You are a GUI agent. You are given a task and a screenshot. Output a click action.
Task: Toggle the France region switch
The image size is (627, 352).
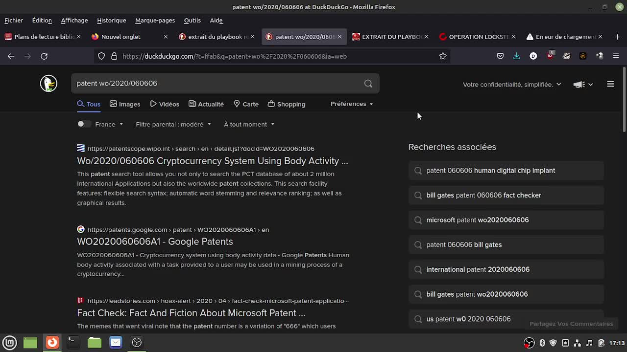(x=84, y=124)
